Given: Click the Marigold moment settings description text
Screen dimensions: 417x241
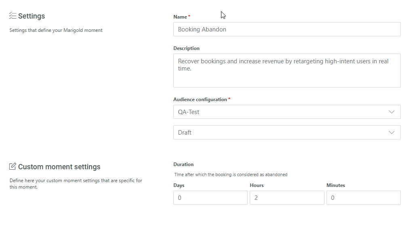Looking at the screenshot, I should pos(56,30).
